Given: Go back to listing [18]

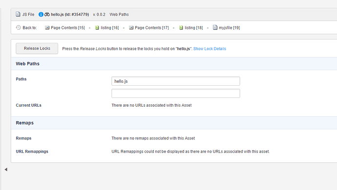Looking at the screenshot, I should pos(194,28).
